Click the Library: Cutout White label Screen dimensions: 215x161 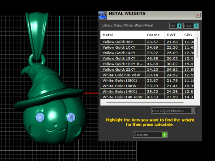(x=128, y=25)
